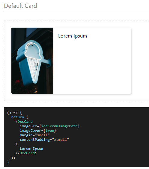Click the ice cream neon sign image

click(x=32, y=61)
